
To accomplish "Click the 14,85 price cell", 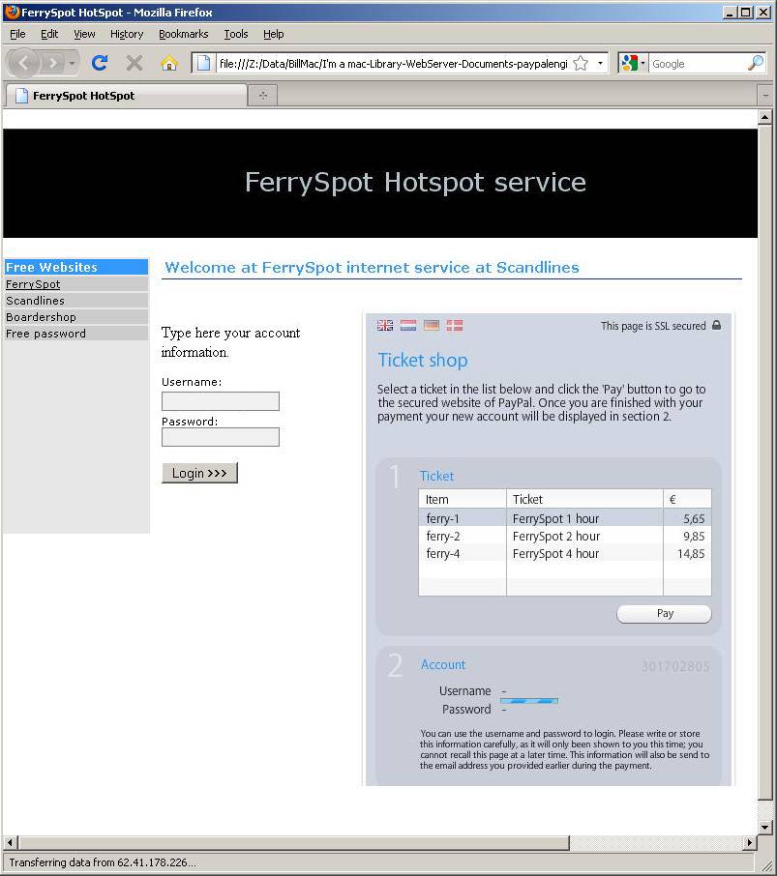I will 691,553.
